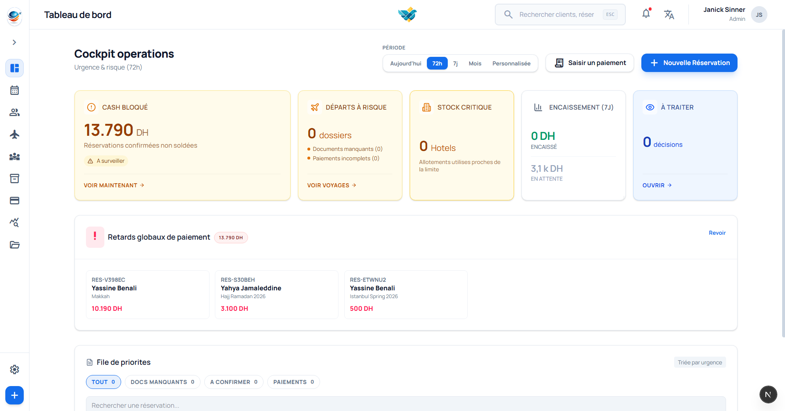Click the notification bell icon
Image resolution: width=785 pixels, height=411 pixels.
(646, 14)
